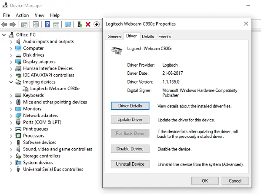The width and height of the screenshot is (261, 194).
Task: Click the Network adapters icon
Action: click(x=18, y=115)
